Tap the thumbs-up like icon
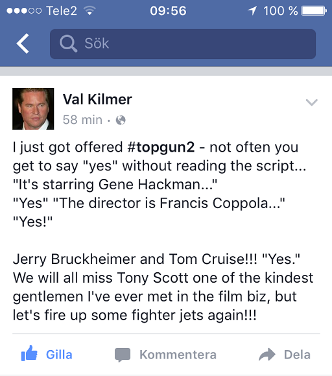 coord(29,353)
